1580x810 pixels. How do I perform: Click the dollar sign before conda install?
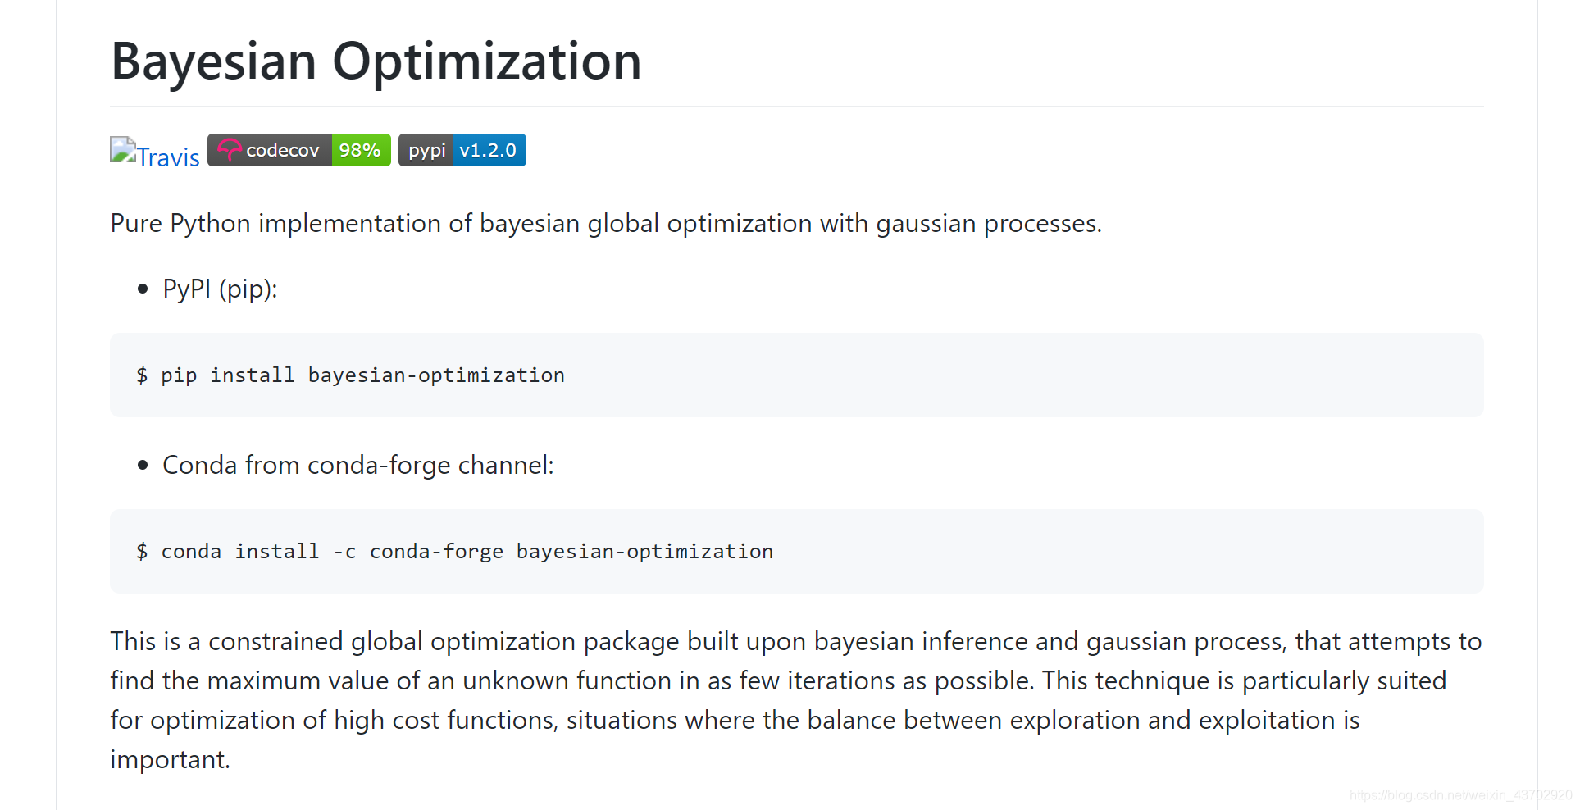(142, 551)
